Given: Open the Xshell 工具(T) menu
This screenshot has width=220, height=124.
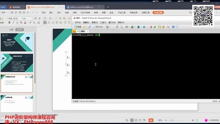Looking at the screenshot, I should point(103,22).
